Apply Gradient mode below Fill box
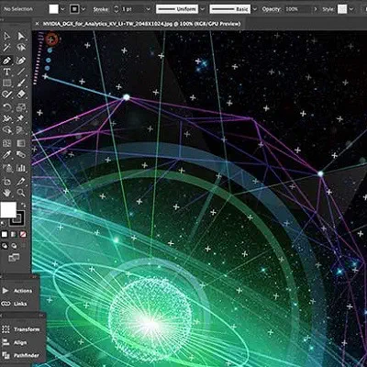This screenshot has height=367, width=367. (14, 234)
